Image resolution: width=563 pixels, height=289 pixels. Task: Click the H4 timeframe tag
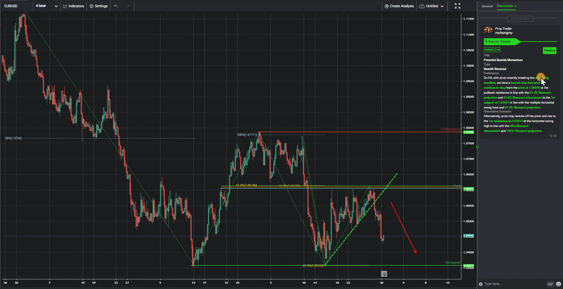[498, 50]
